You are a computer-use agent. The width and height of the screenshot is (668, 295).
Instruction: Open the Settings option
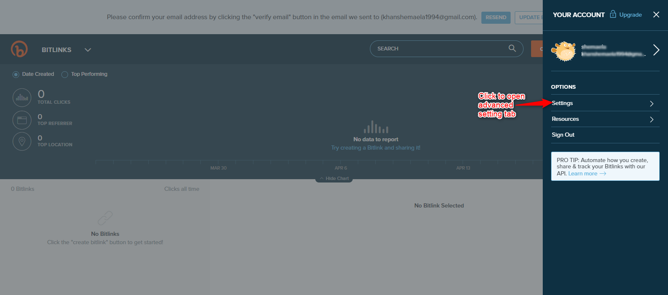562,103
